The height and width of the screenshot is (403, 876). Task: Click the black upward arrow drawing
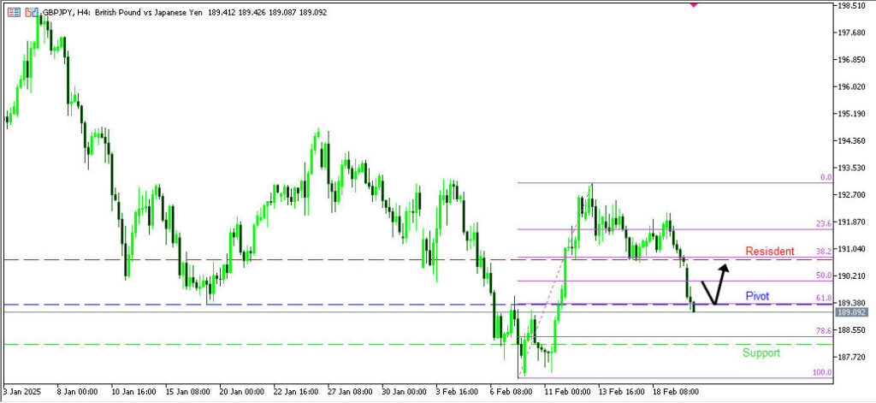[x=714, y=285]
